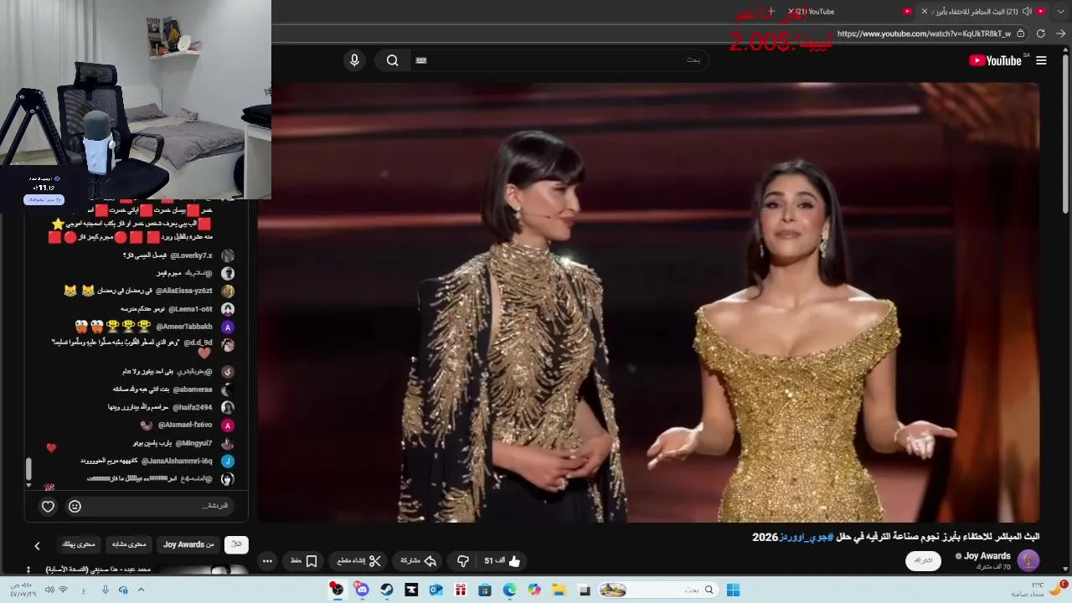
Task: Click @JanaAlshammri-i6q's chat message
Action: [x=147, y=461]
